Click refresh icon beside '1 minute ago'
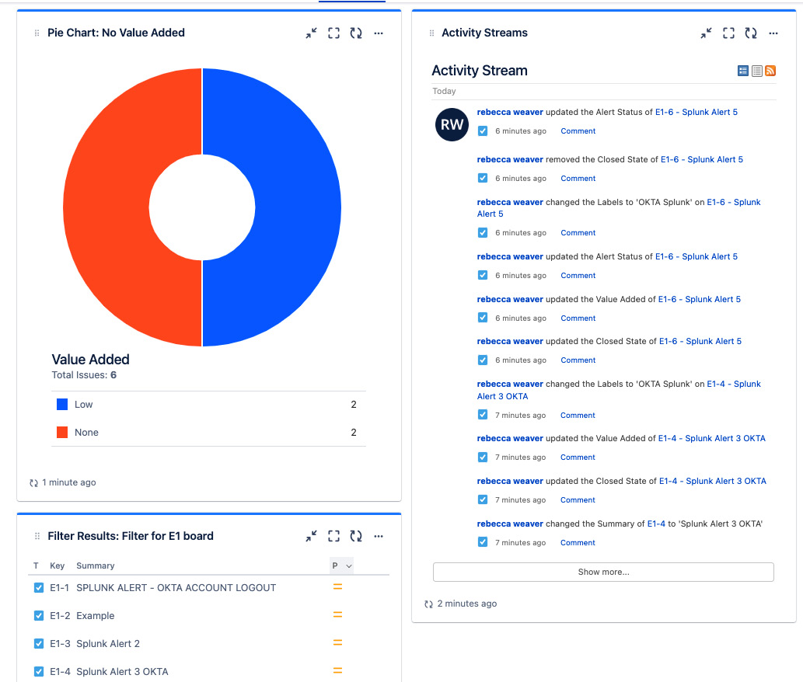803x682 pixels. [x=33, y=483]
